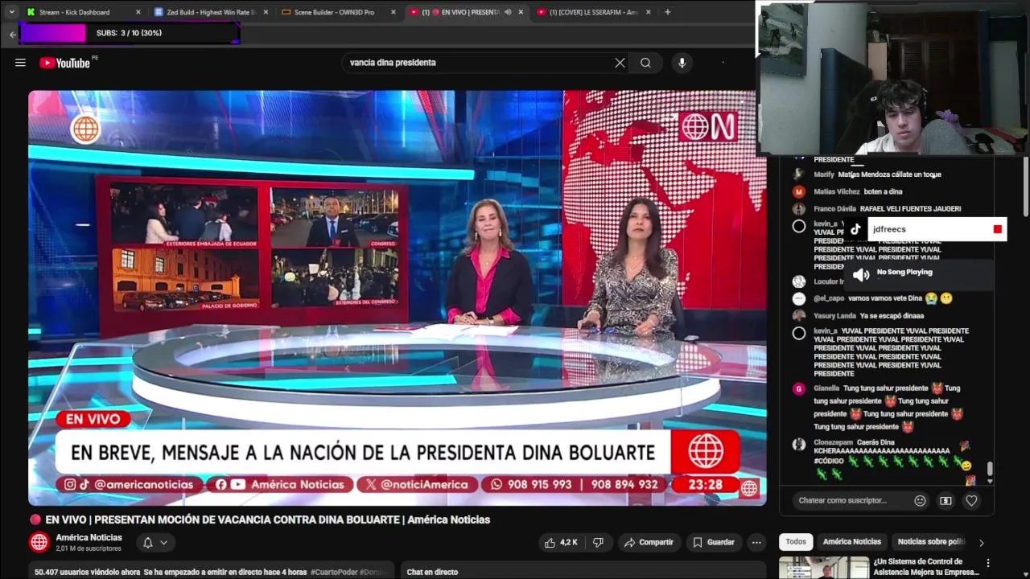Click the 50.407 usuarios viéndolo ahora text
Screen dimensions: 1030x579
tap(87, 572)
